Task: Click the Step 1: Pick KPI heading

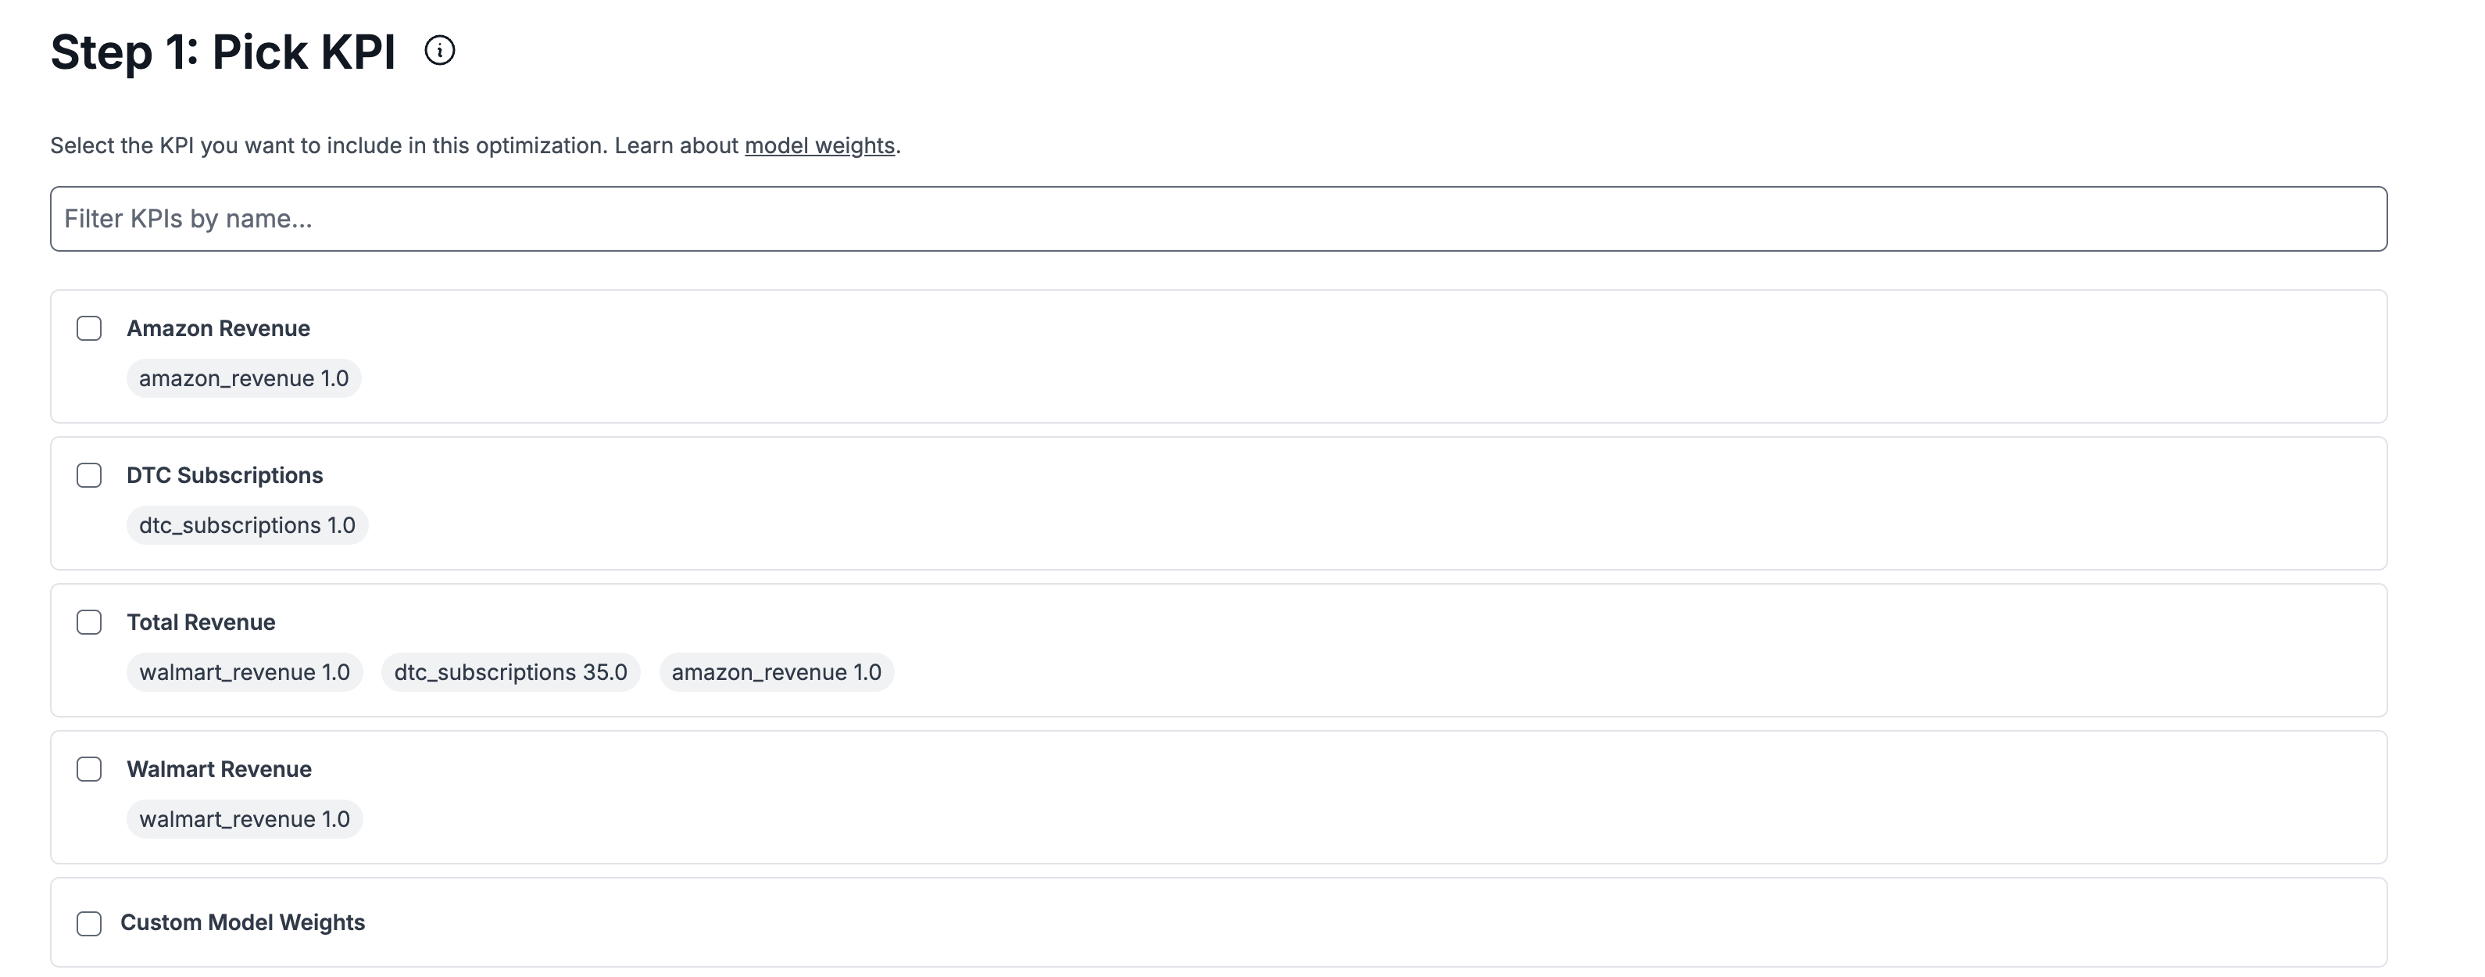Action: [x=223, y=52]
